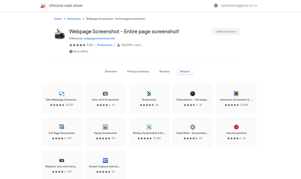Viewport: 301px width, 179px height.
Task: Click the 'One-click Screenshot' title
Action: pyautogui.click(x=105, y=100)
